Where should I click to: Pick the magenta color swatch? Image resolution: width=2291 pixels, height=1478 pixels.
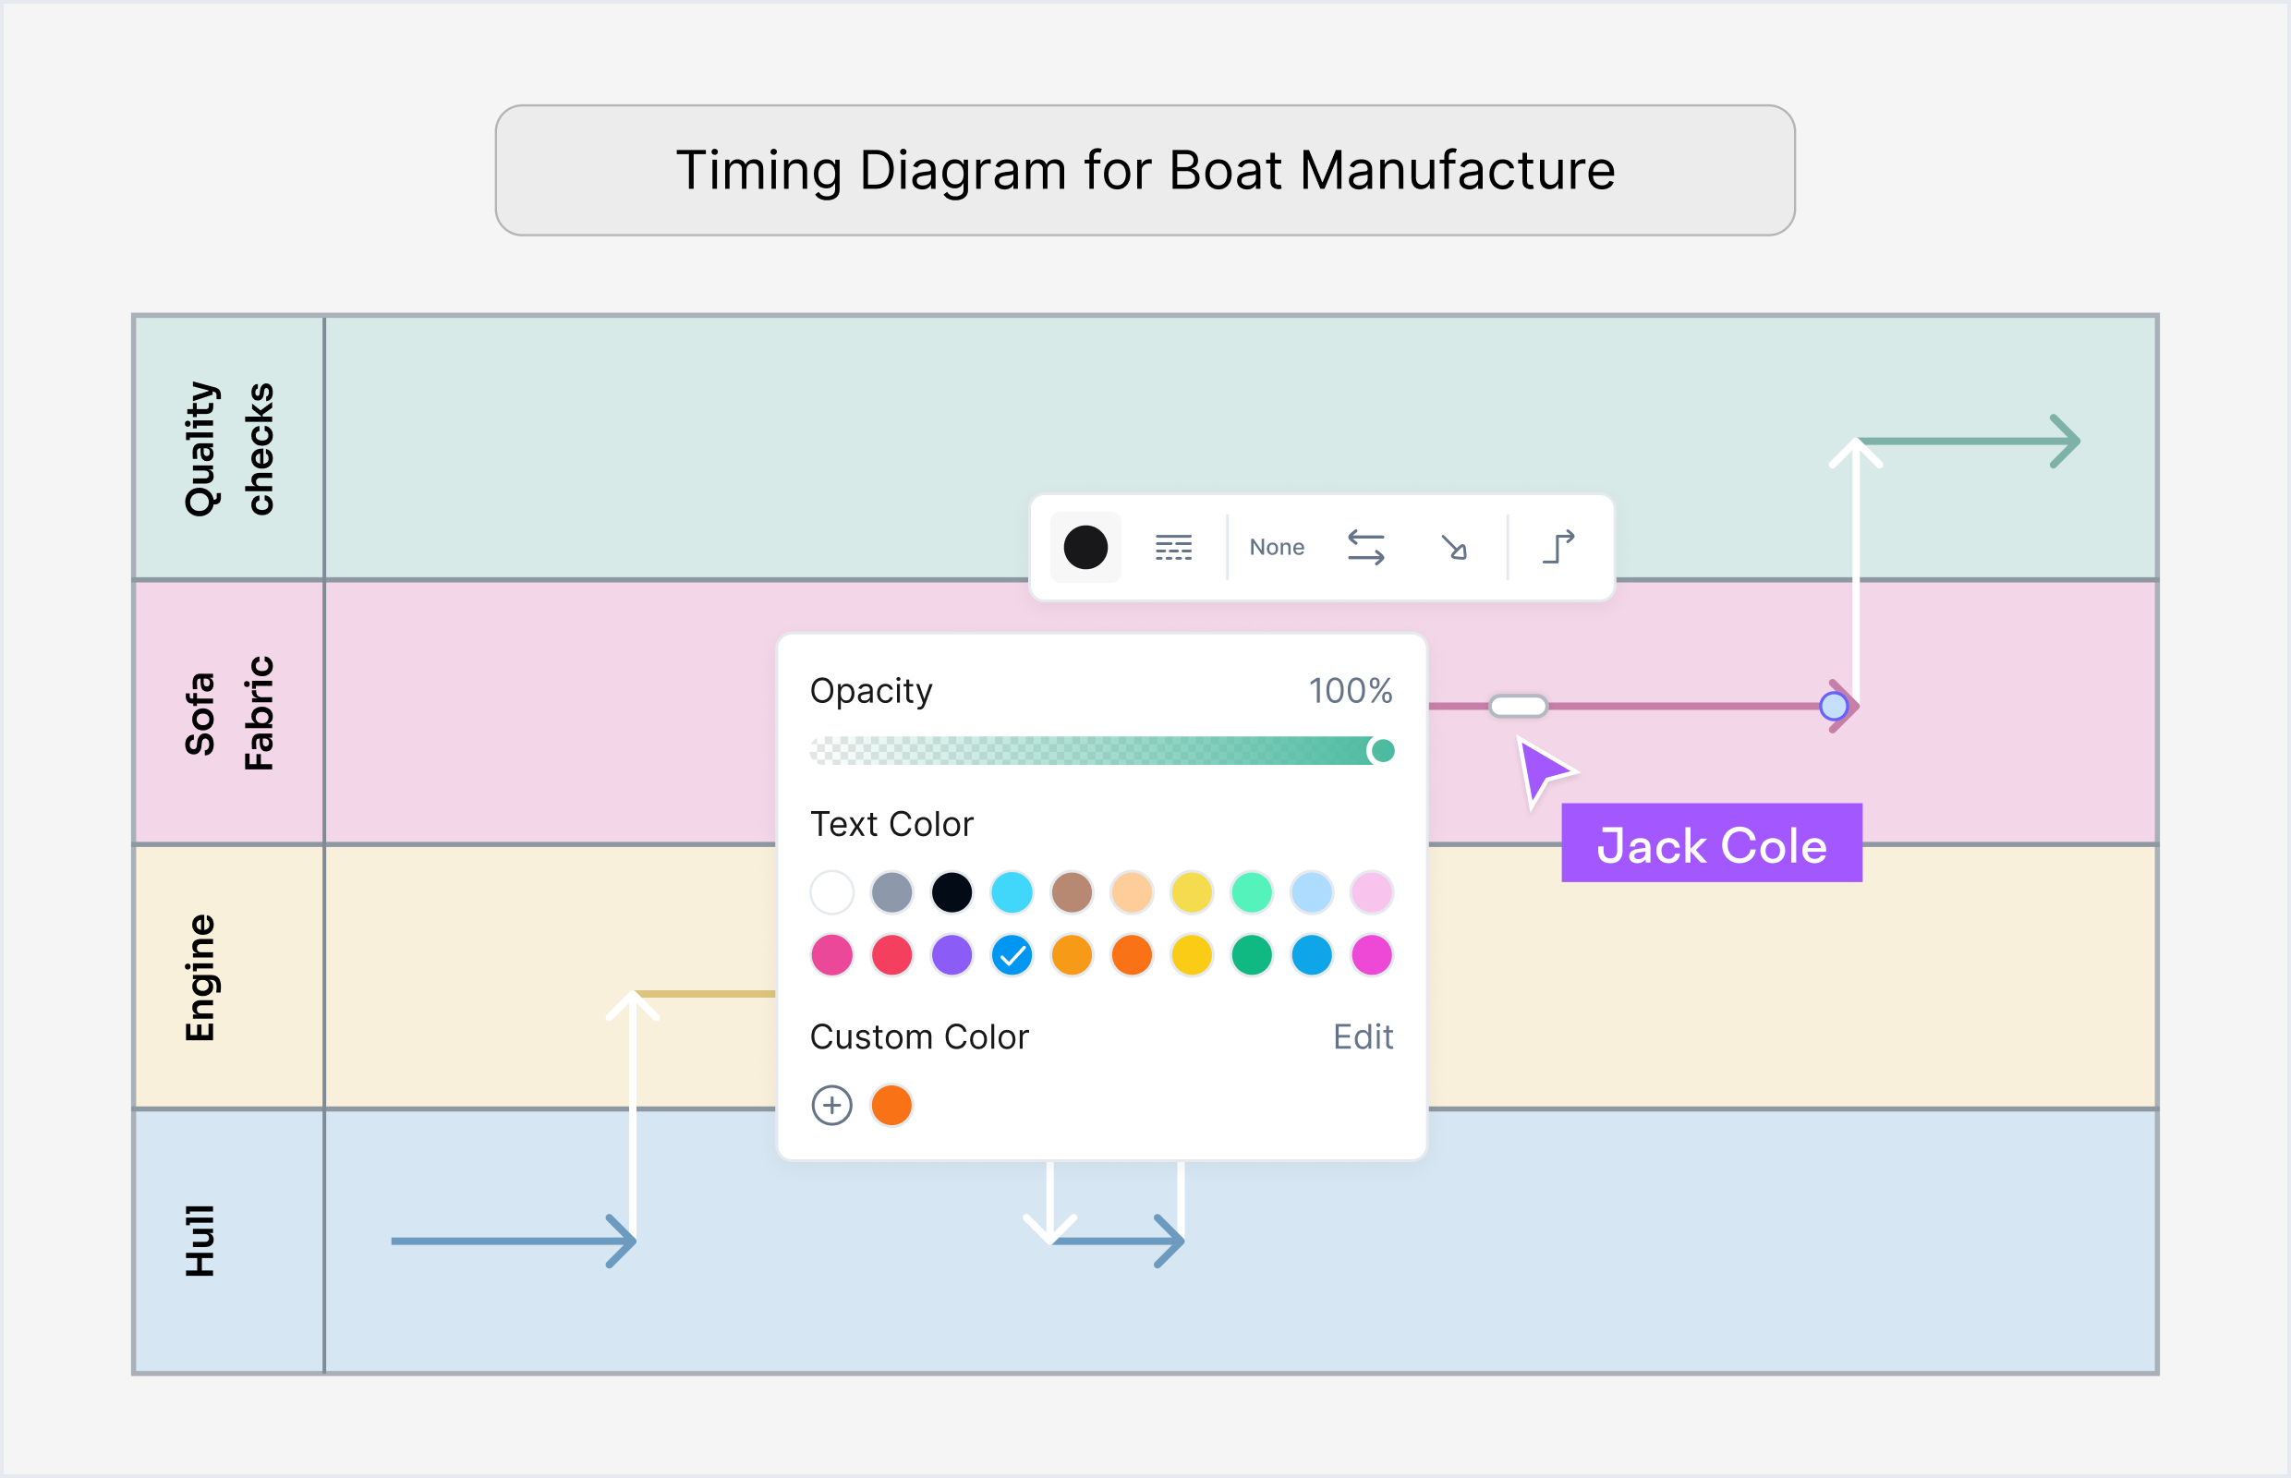(1372, 955)
